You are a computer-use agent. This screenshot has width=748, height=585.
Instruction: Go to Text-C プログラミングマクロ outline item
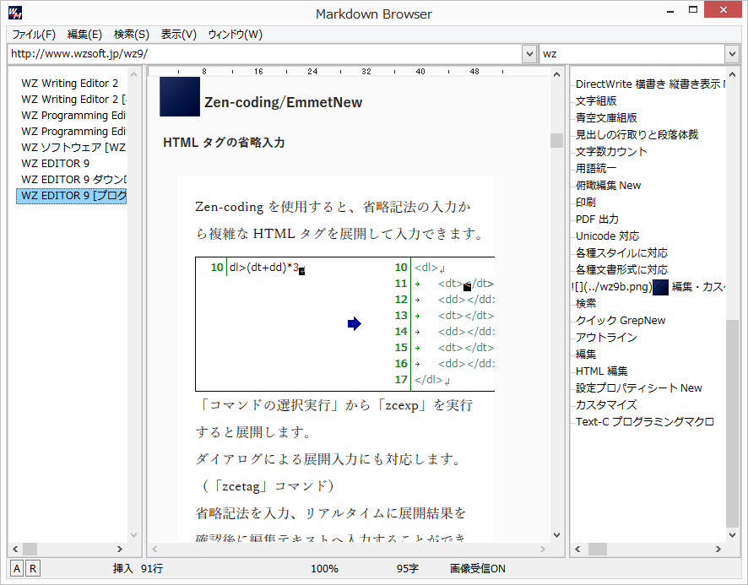pos(644,422)
